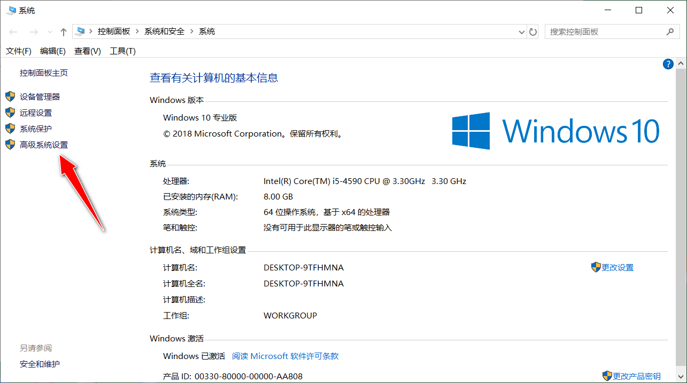
Task: Open 安全和维护 link
Action: click(40, 364)
